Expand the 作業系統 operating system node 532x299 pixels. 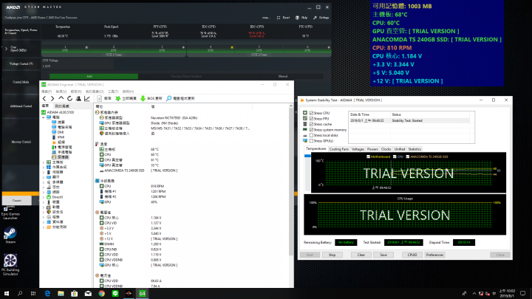[x=44, y=168]
